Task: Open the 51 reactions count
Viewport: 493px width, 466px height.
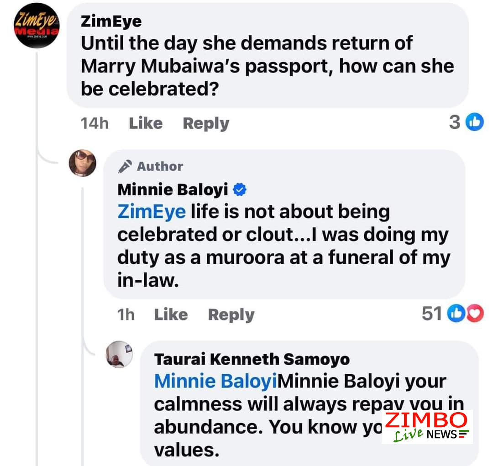Action: [432, 313]
